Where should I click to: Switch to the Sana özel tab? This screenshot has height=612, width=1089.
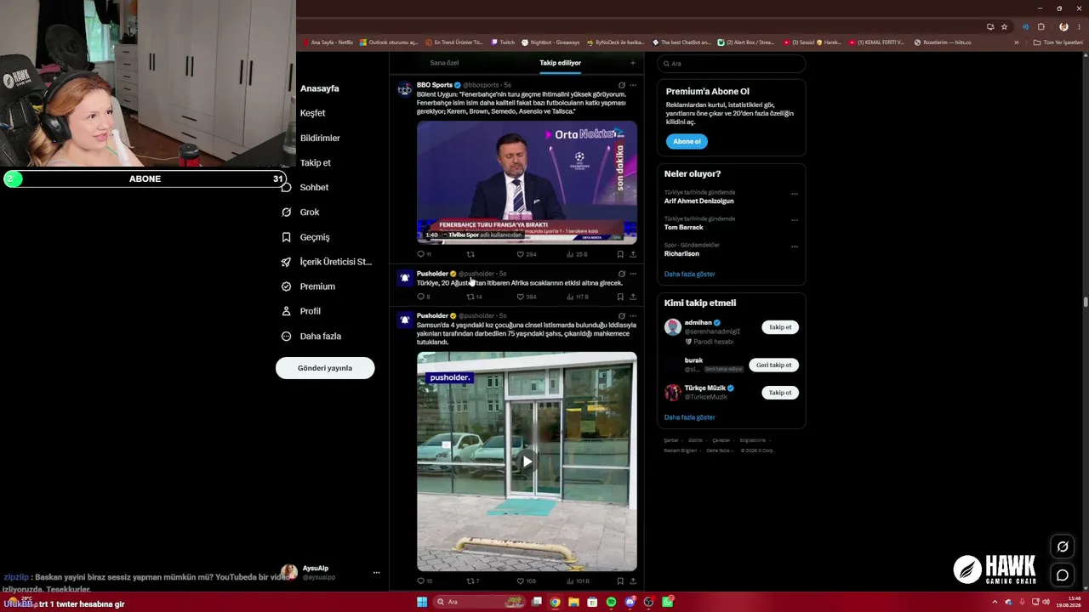point(444,63)
